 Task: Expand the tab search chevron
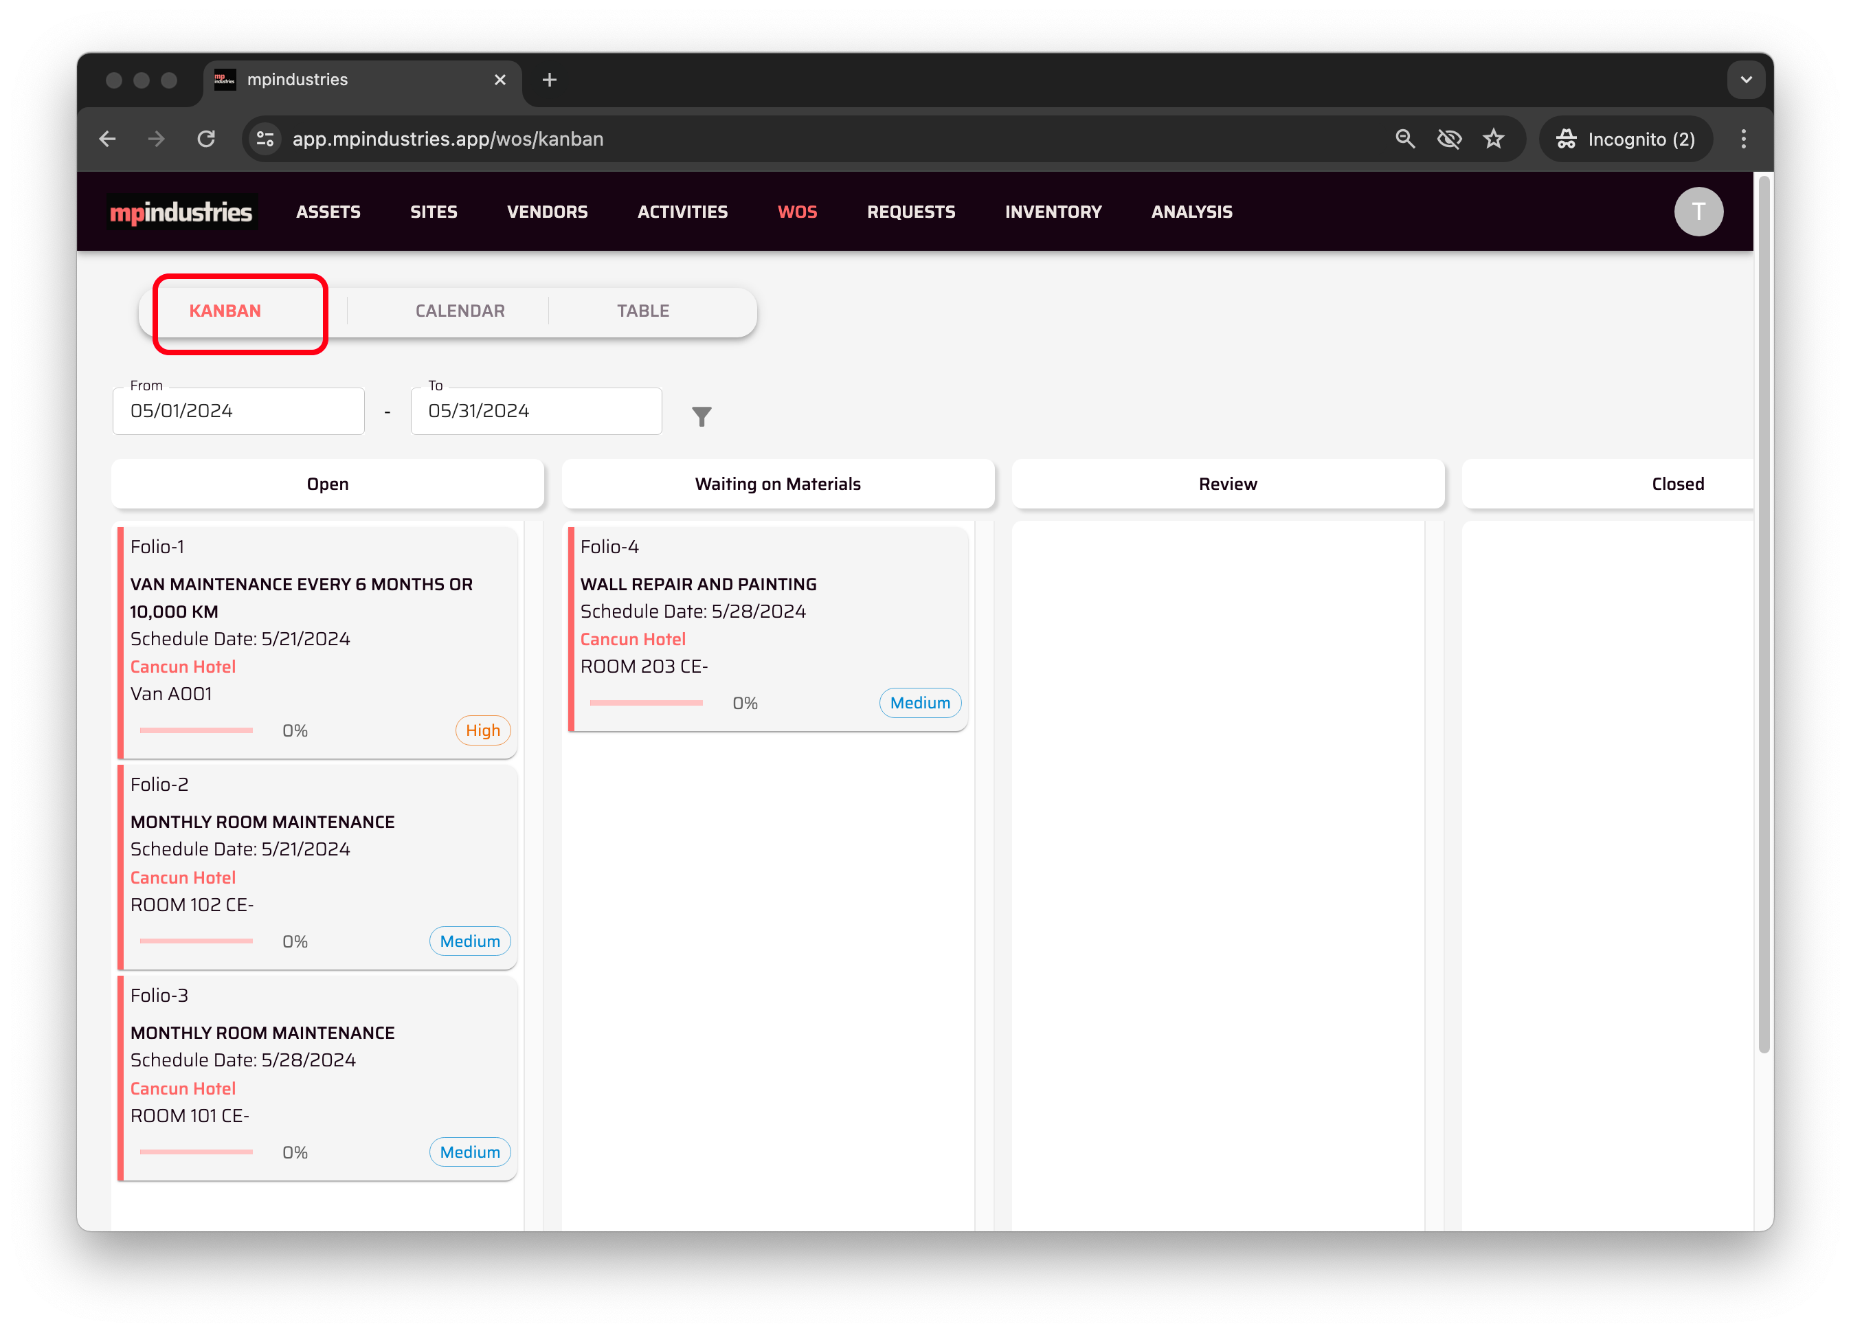coord(1746,80)
